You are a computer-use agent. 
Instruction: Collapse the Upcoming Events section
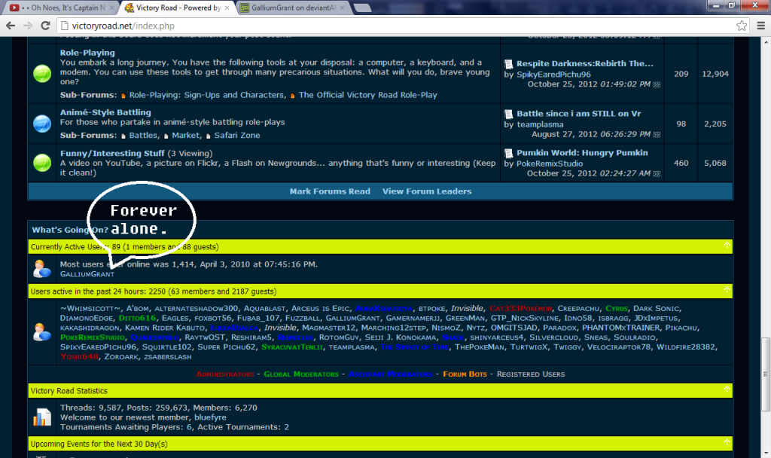click(x=727, y=444)
